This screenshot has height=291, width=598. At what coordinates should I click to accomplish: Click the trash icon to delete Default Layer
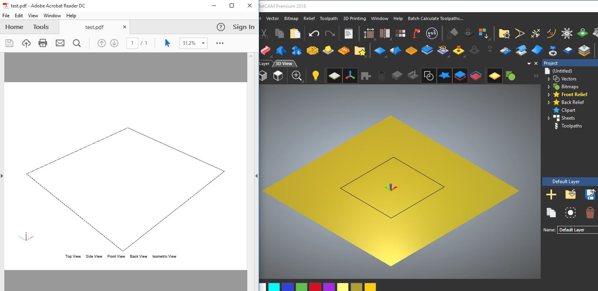point(589,212)
